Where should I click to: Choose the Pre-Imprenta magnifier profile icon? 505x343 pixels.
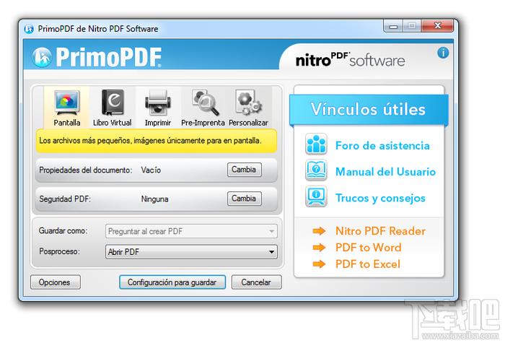pyautogui.click(x=205, y=103)
